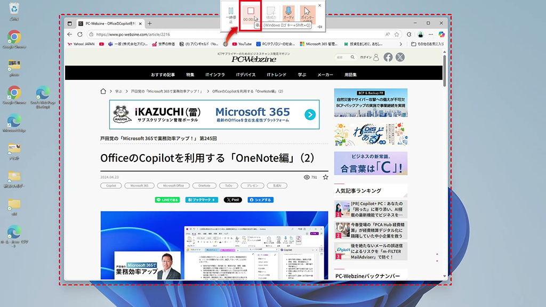Image resolution: width=546 pixels, height=307 pixels.
Task: Open the 投資をまじめに bookmark
Action: click(x=363, y=44)
